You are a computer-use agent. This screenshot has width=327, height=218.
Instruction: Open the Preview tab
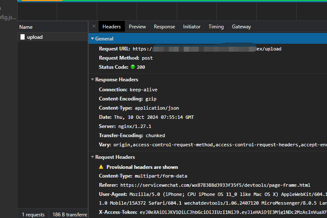coord(137,26)
